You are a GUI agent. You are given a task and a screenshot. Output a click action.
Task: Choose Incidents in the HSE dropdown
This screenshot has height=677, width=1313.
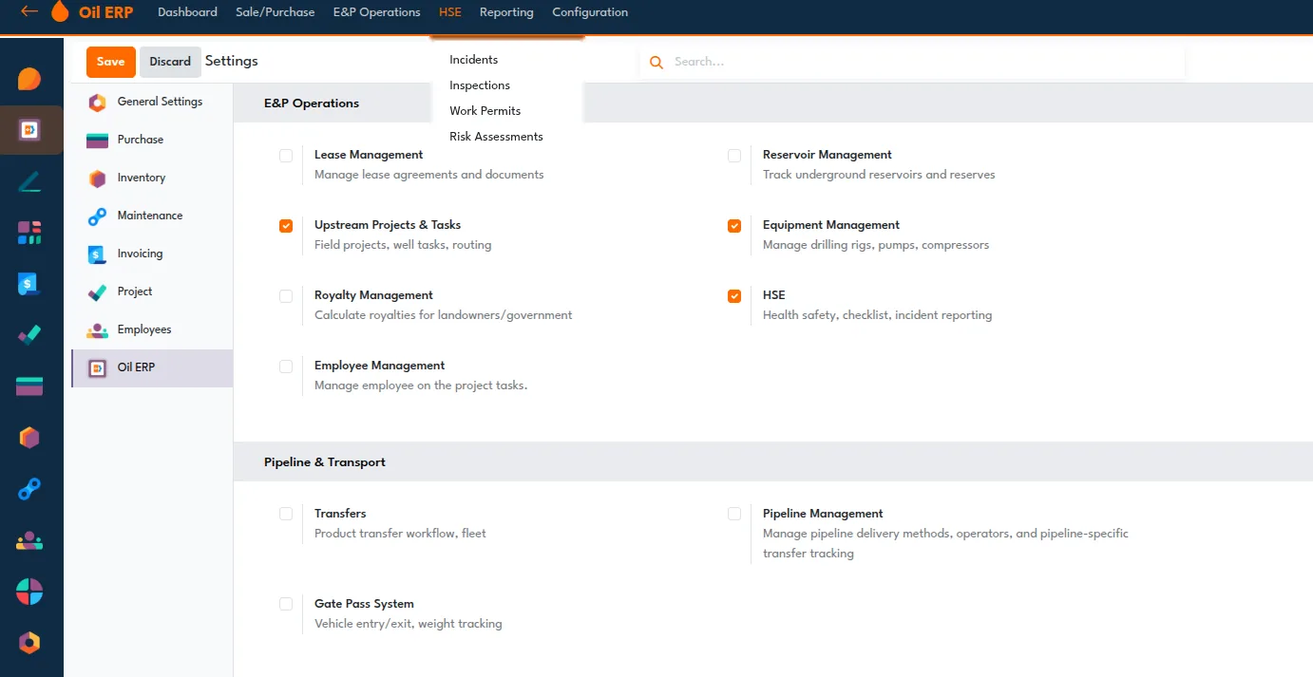(473, 60)
